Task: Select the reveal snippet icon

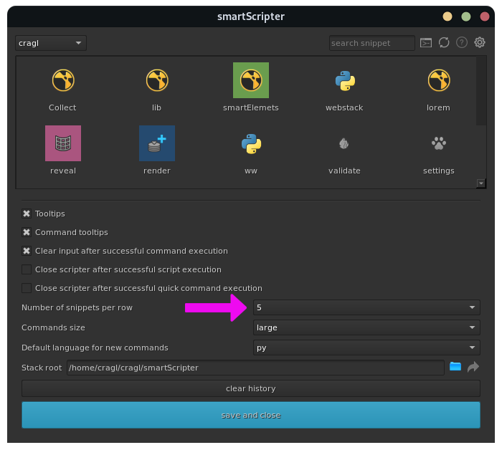Action: (x=62, y=143)
